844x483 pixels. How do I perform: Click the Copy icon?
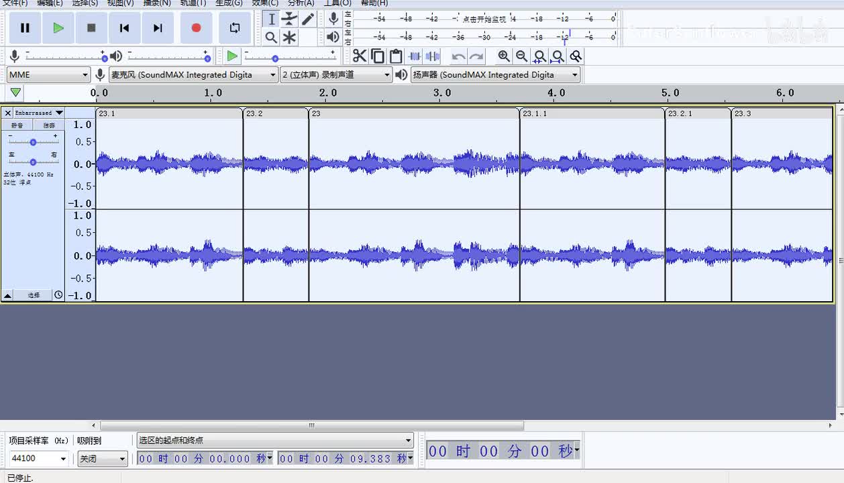coord(378,56)
